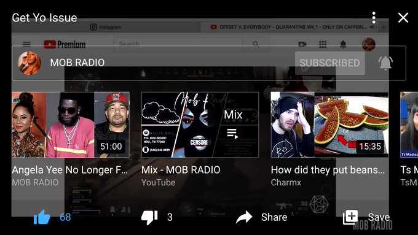Click the dislike count 3
The height and width of the screenshot is (235, 418).
click(x=170, y=217)
